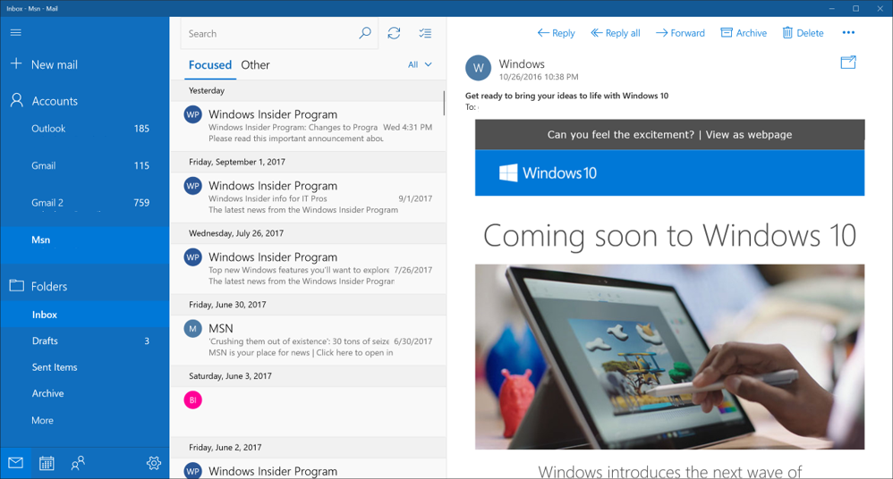The image size is (893, 479).
Task: Open Settings gear in sidebar
Action: pyautogui.click(x=154, y=463)
